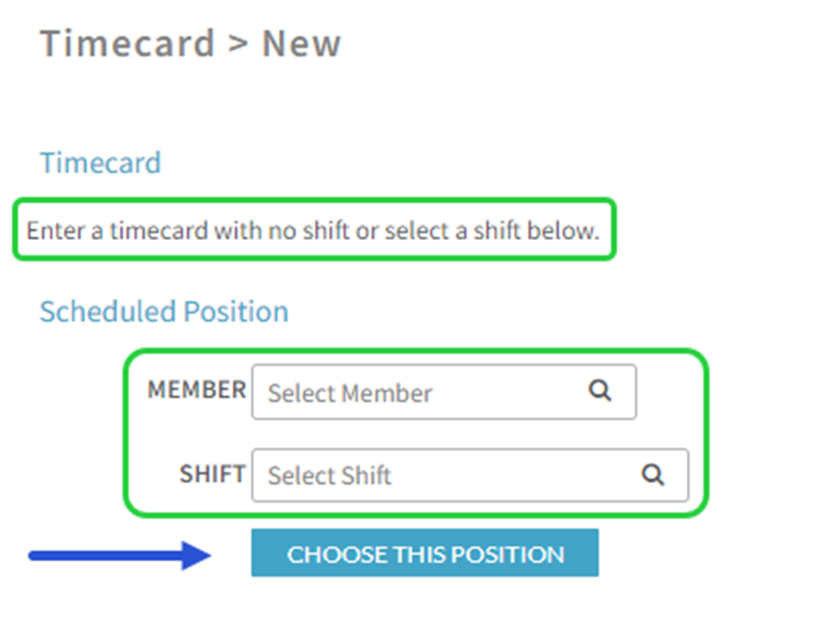Click the Scheduled Position section heading

(x=164, y=311)
